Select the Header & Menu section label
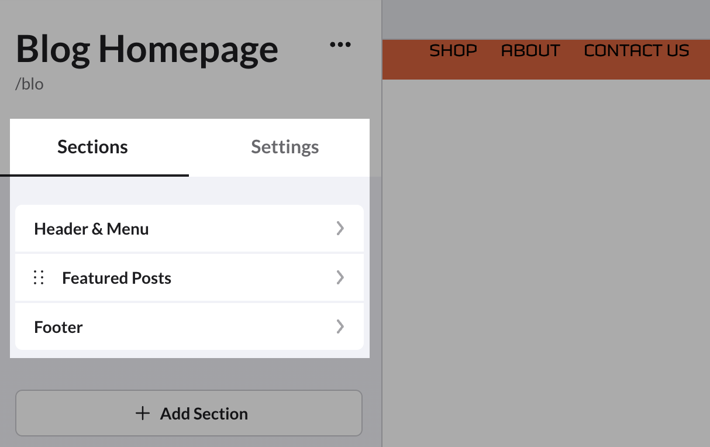 coord(91,228)
